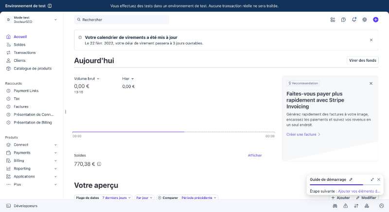Expand the Guide de démarrage panel
The image size is (389, 212).
(x=372, y=179)
